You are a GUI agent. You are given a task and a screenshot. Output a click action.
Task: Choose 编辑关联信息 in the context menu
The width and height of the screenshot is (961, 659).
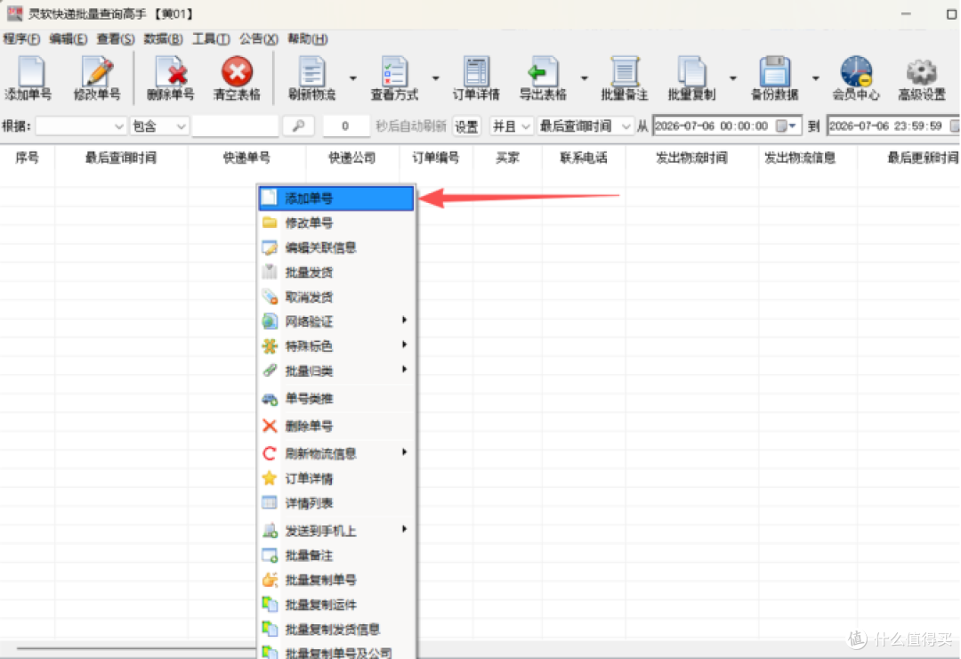[335, 248]
